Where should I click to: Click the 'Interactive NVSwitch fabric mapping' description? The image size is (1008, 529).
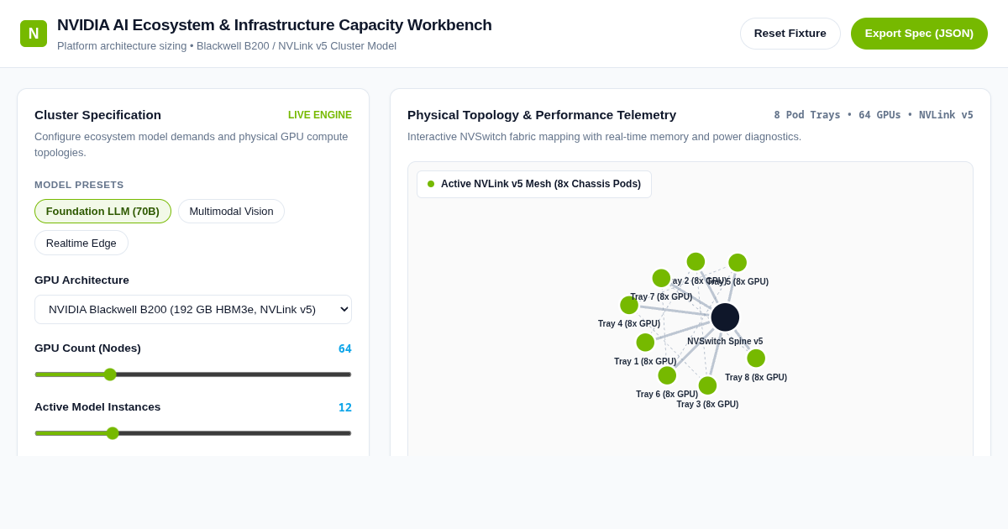604,137
